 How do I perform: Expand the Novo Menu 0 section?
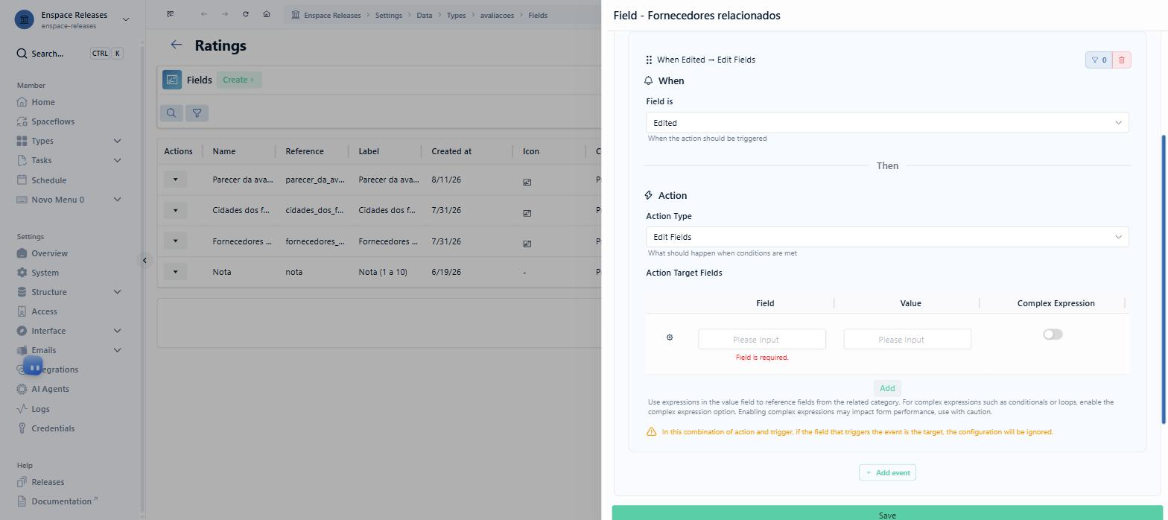pos(117,200)
